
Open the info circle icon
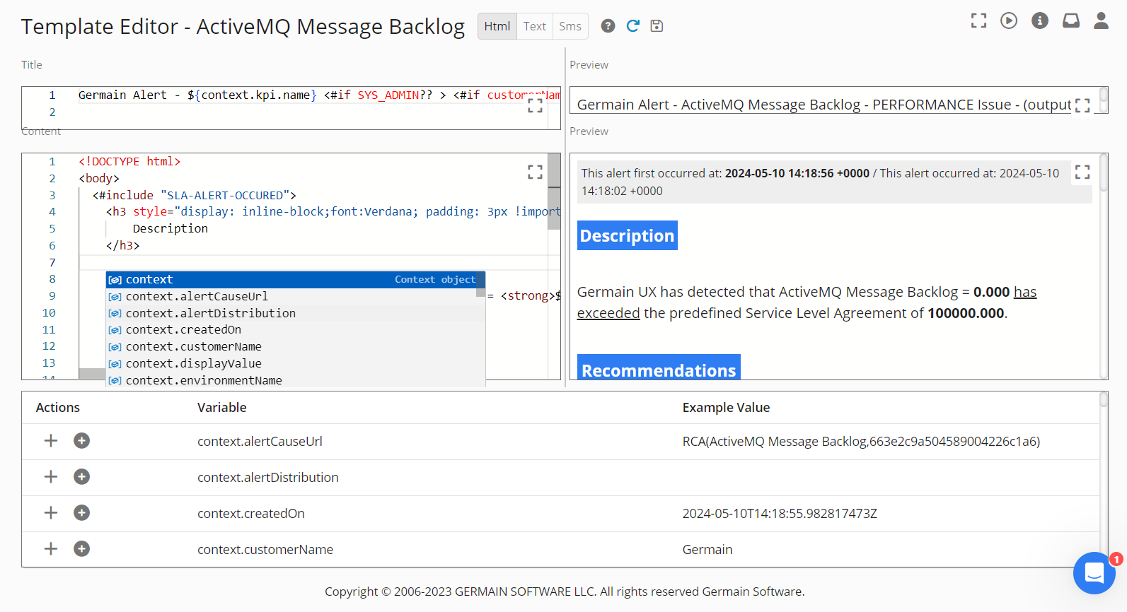click(x=1039, y=21)
